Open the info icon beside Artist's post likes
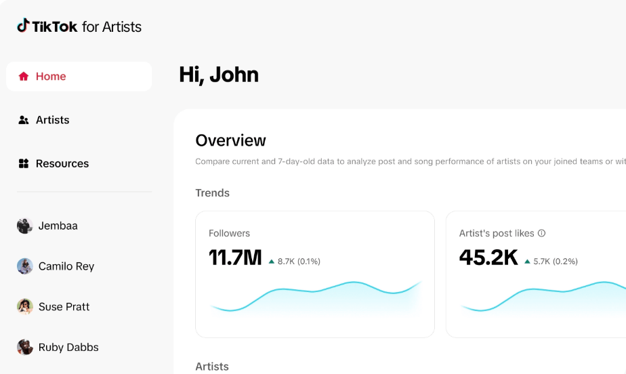The width and height of the screenshot is (626, 374). click(541, 233)
